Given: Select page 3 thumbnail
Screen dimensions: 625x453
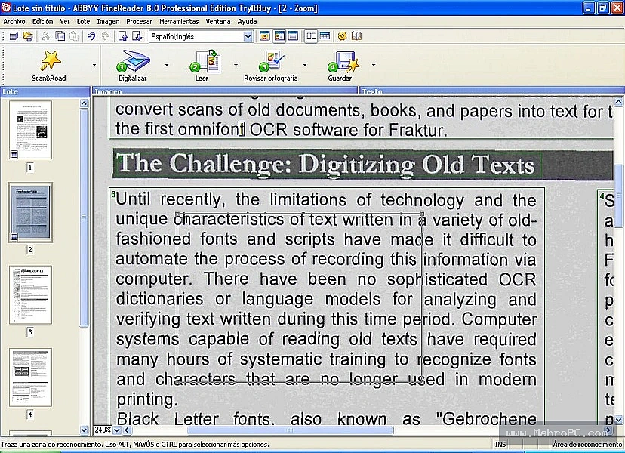Looking at the screenshot, I should coord(31,294).
